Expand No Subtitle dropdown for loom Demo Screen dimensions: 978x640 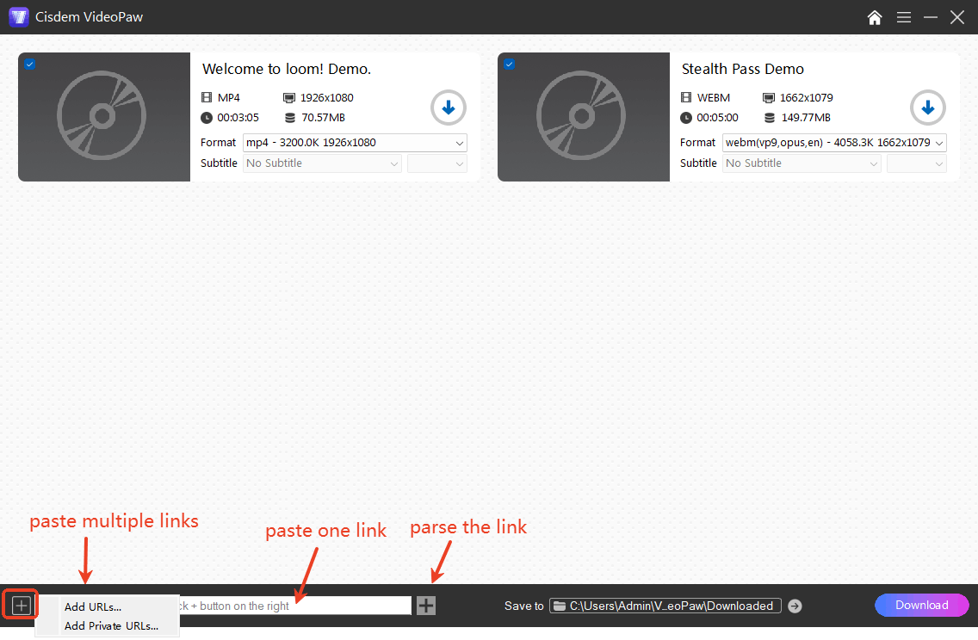(x=322, y=163)
